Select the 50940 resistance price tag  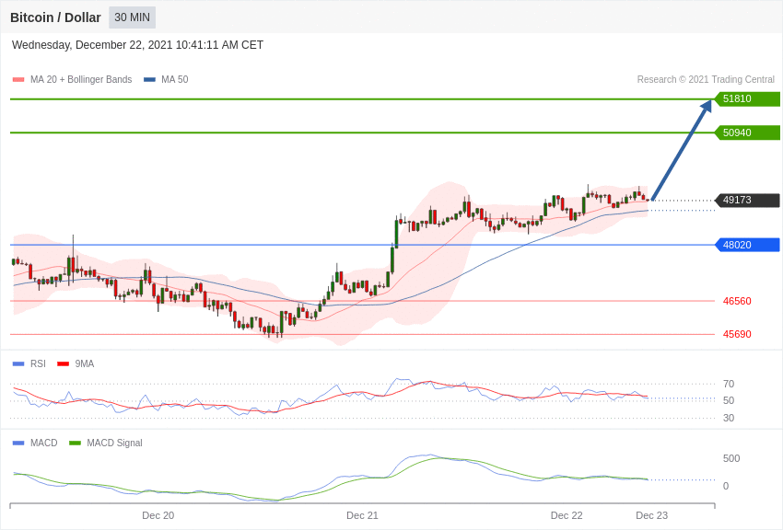click(x=748, y=132)
